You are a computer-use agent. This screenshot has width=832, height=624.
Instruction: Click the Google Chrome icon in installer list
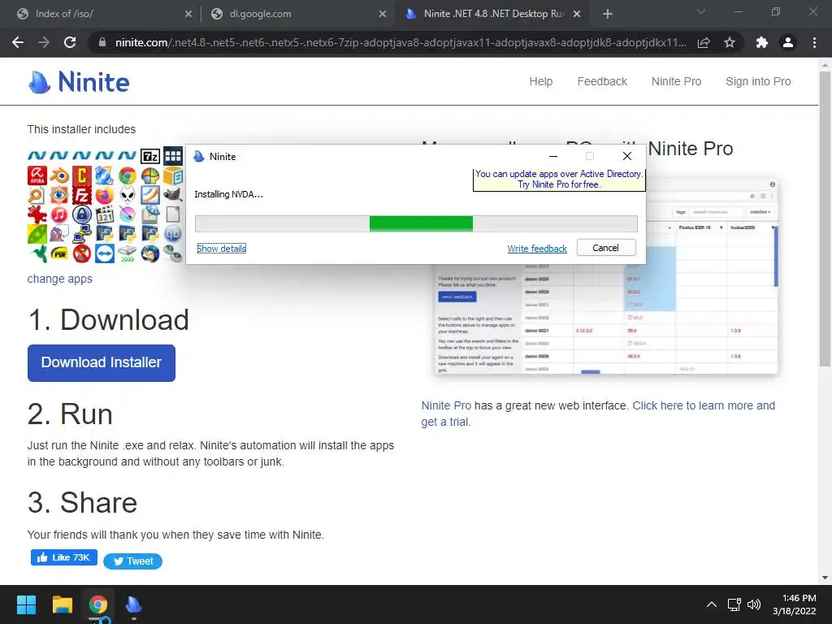(x=128, y=175)
